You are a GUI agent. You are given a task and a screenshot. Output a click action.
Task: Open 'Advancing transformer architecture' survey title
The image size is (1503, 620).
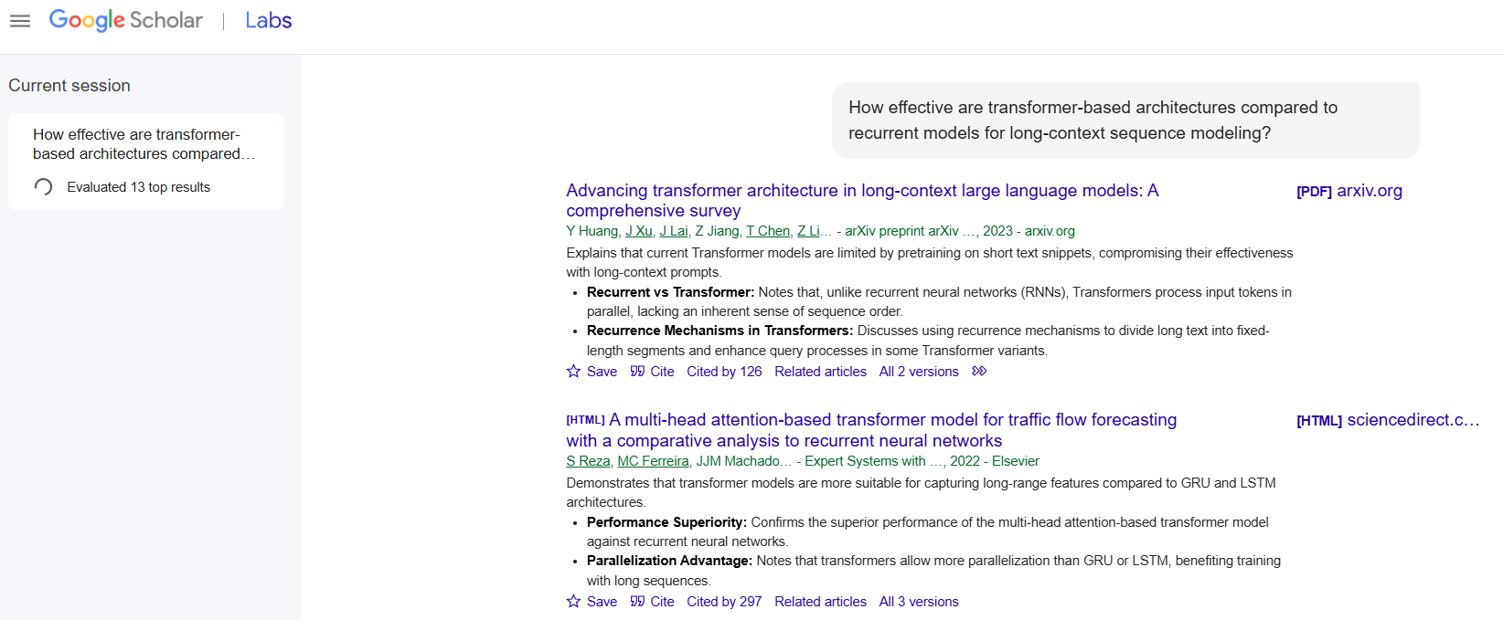(x=862, y=200)
